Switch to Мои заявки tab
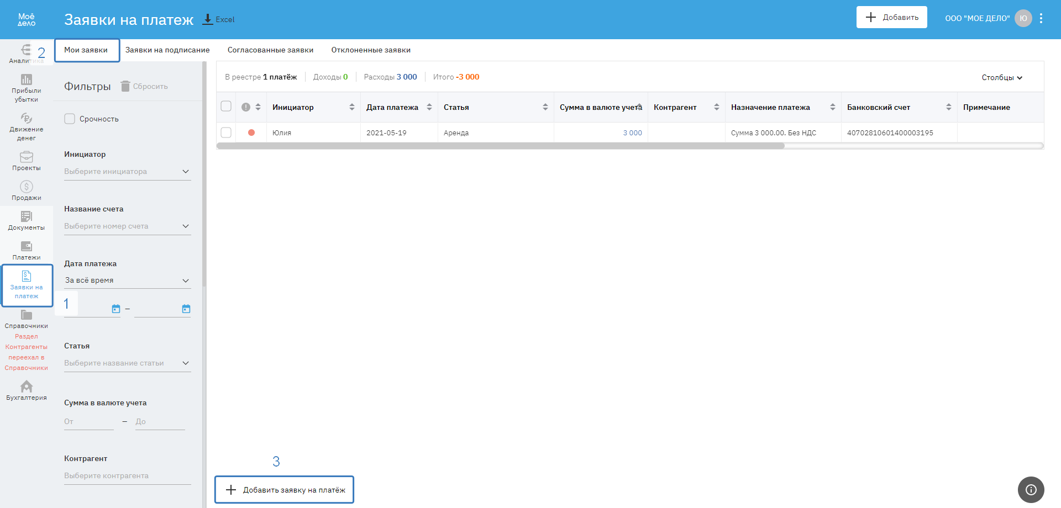This screenshot has height=508, width=1061. (x=87, y=50)
